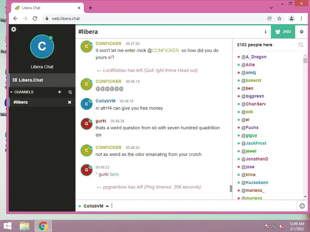The width and height of the screenshot is (310, 232).
Task: Select @Allie in the user list
Action: point(248,65)
